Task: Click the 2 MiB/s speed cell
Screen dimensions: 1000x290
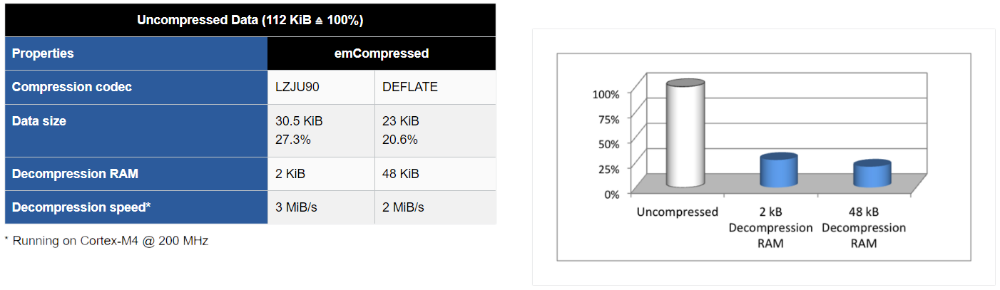Action: pyautogui.click(x=435, y=207)
